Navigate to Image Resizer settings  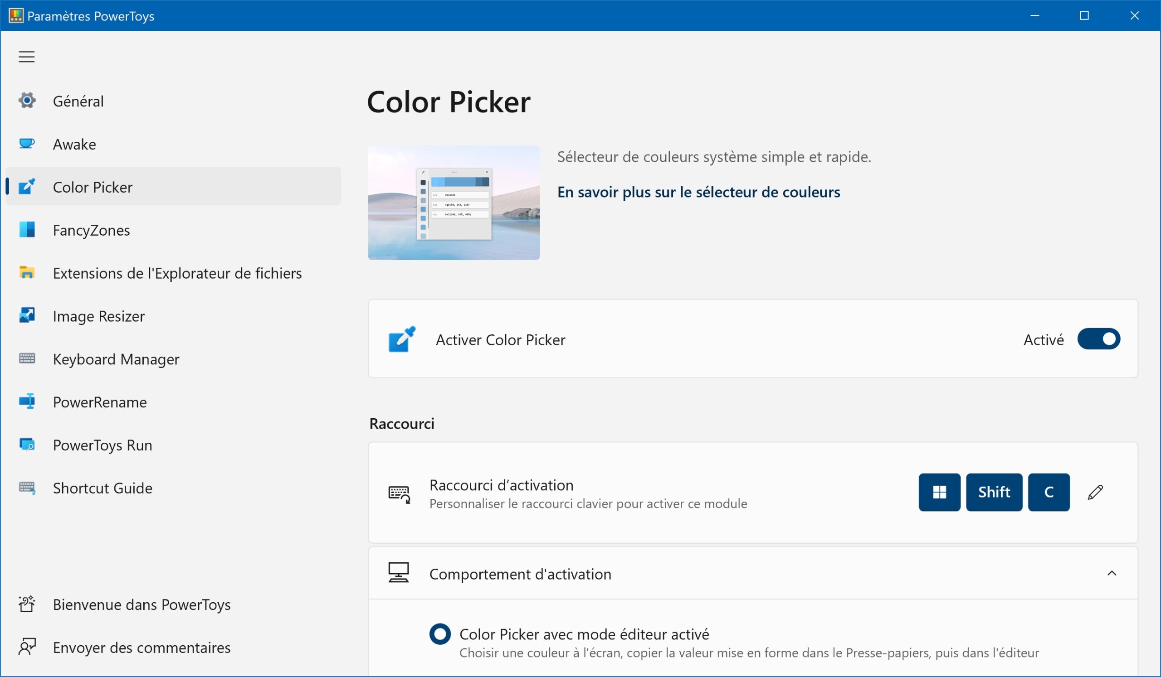pos(173,316)
